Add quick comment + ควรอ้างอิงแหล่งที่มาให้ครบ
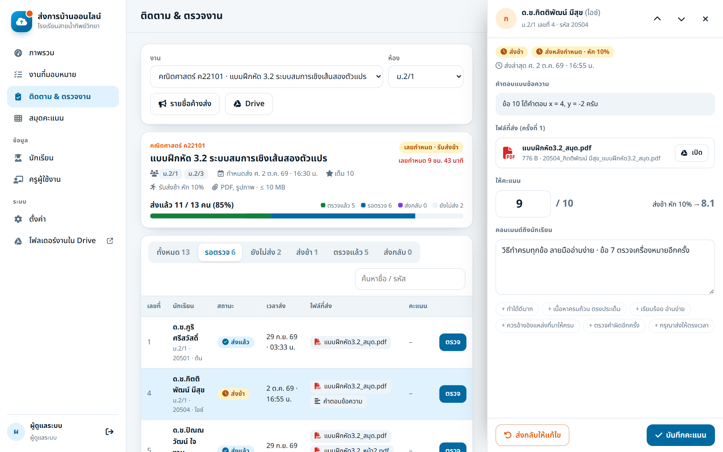The height and width of the screenshot is (452, 723). pos(538,325)
